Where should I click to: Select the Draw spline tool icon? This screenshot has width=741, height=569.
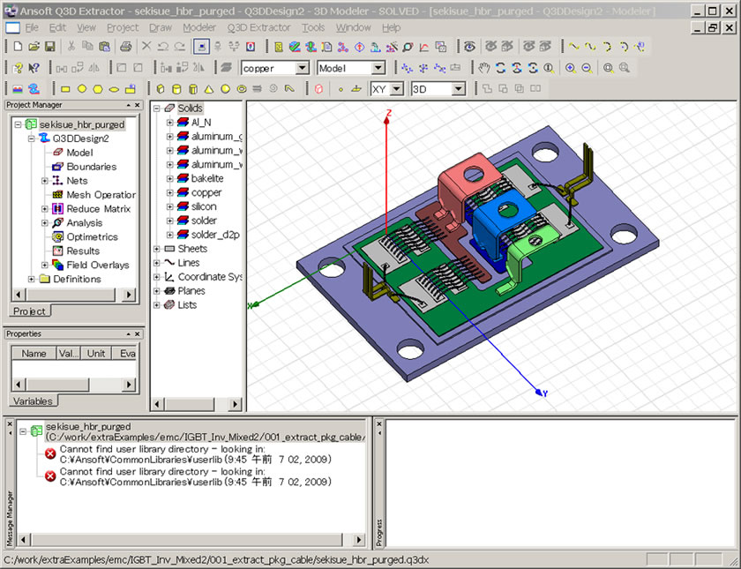click(x=590, y=46)
